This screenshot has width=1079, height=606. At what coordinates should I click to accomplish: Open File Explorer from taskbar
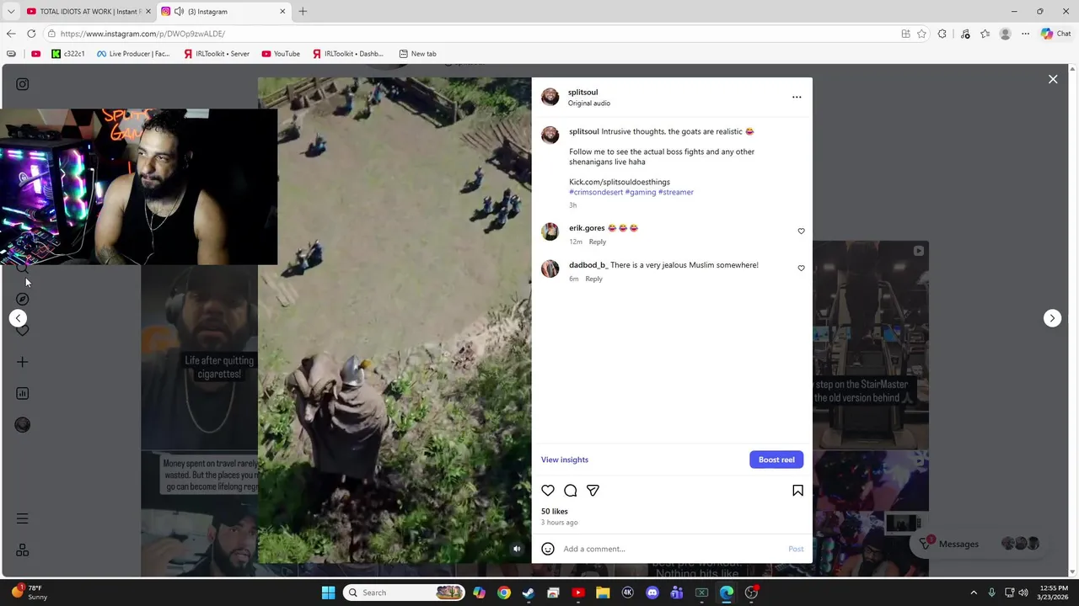coord(603,593)
